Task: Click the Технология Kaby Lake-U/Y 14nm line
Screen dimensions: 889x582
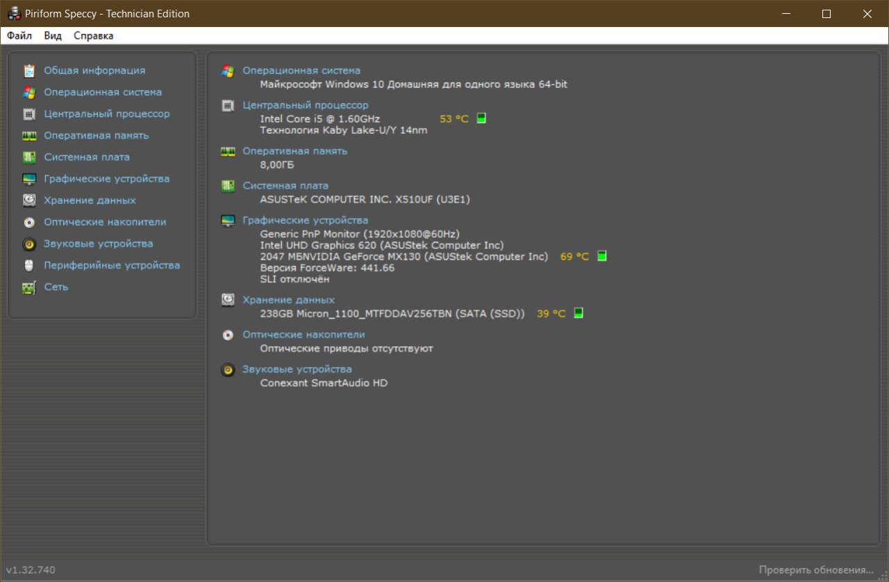Action: point(344,130)
